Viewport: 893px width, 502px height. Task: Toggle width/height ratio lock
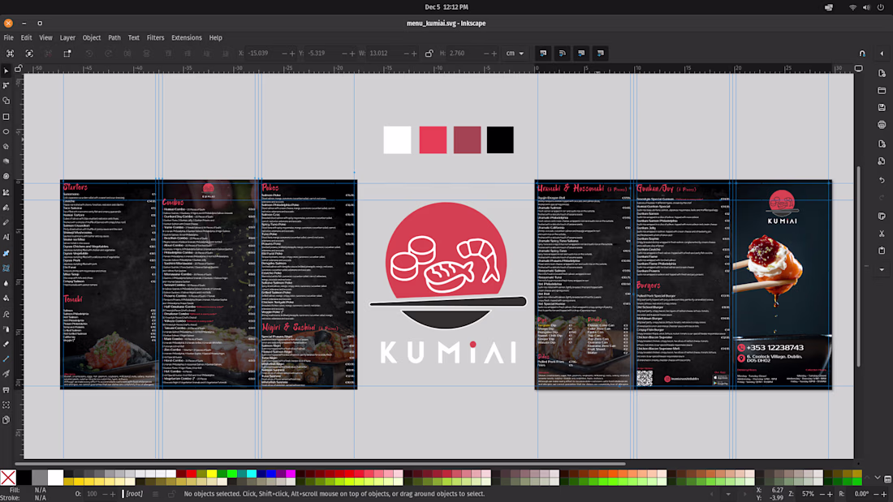point(429,53)
